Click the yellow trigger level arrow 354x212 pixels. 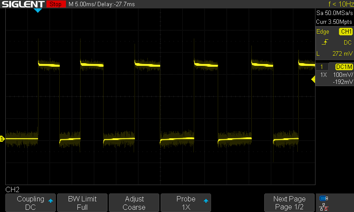[313, 79]
